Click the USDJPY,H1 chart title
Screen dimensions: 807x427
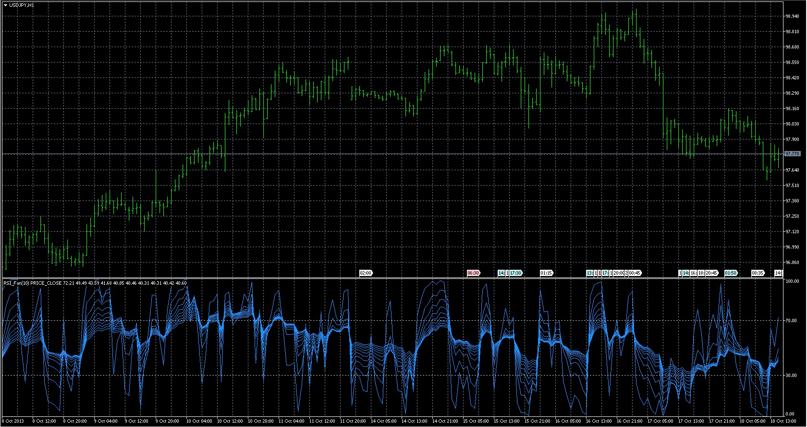[22, 5]
